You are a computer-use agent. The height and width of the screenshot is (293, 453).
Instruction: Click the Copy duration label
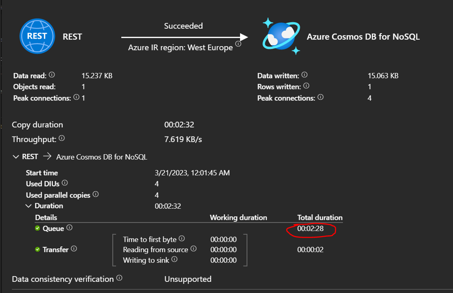pos(37,125)
